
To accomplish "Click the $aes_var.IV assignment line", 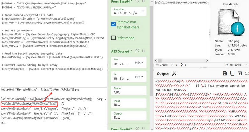I will 44,46.
